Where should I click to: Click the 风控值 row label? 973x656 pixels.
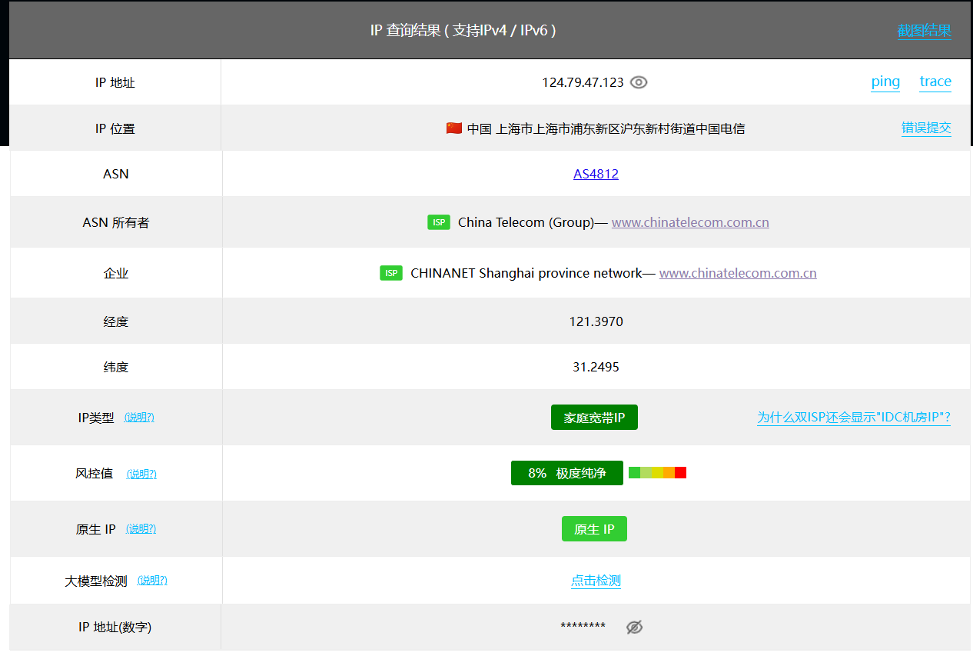[x=95, y=474]
